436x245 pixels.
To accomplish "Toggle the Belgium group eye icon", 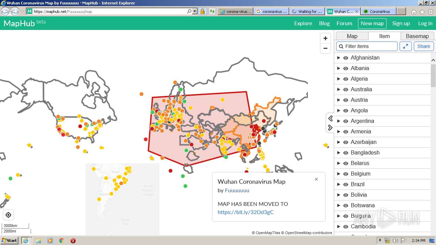I will pyautogui.click(x=346, y=174).
